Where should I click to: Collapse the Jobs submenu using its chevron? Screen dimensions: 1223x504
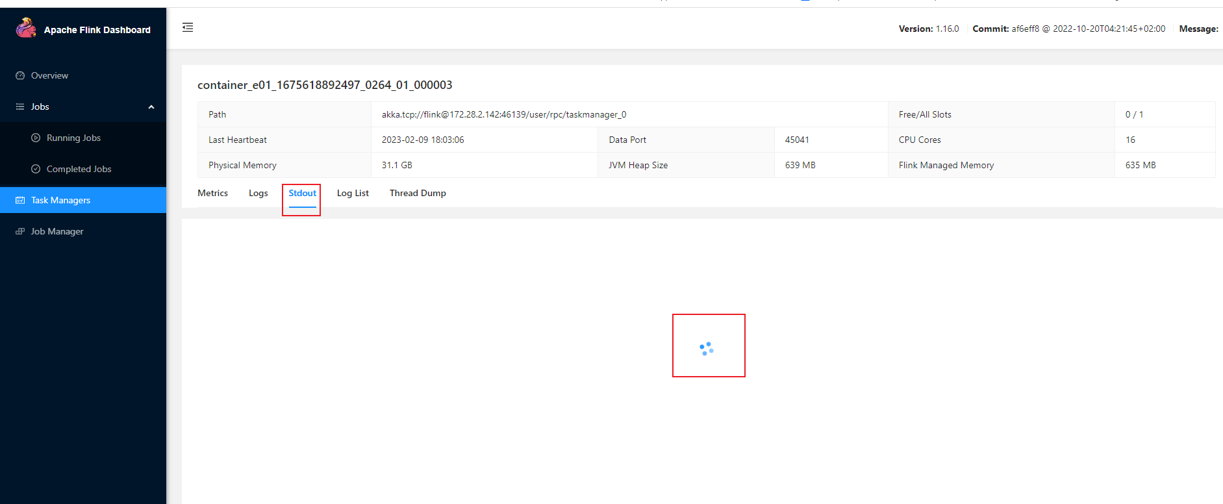(x=151, y=107)
